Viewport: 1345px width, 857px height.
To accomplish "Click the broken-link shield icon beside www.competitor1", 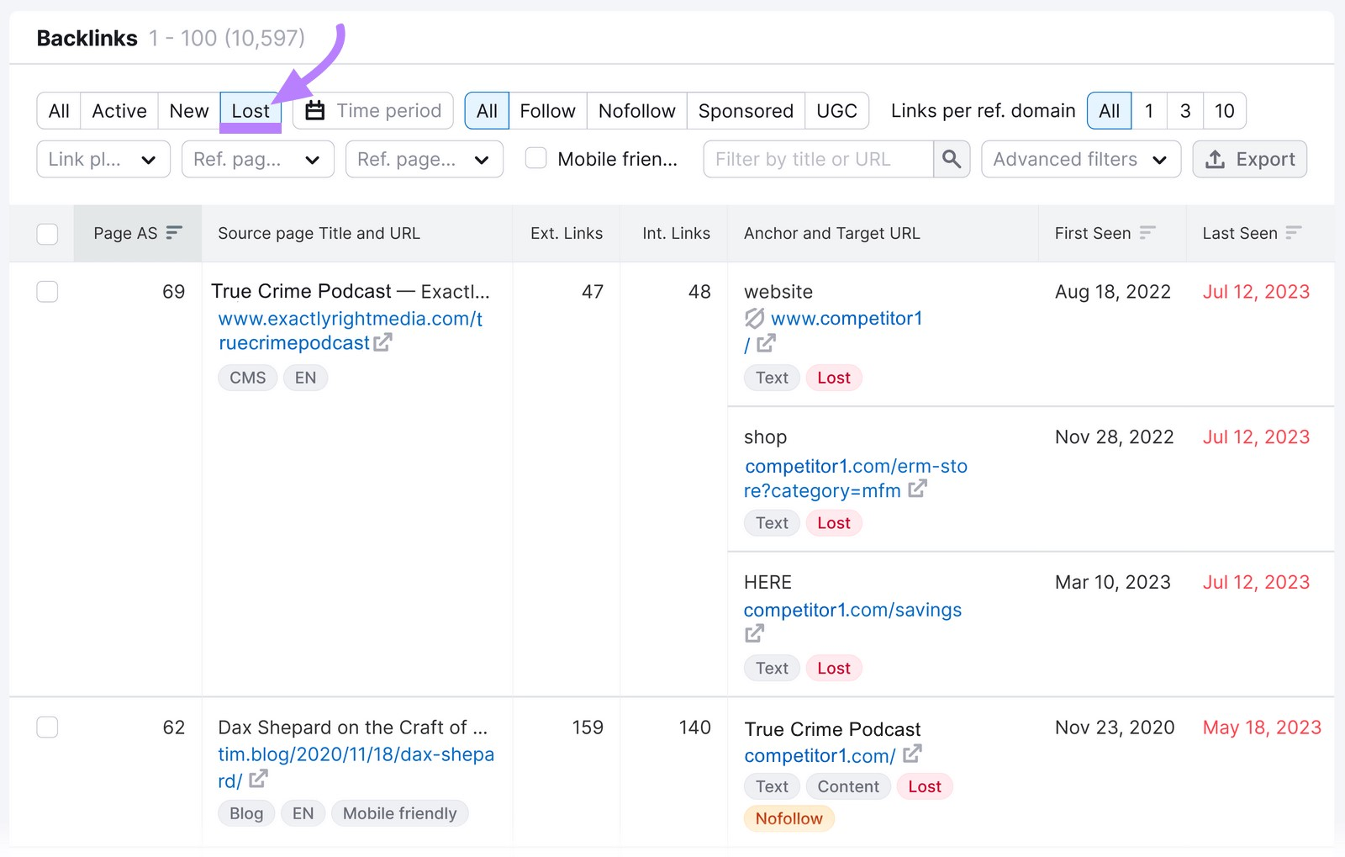I will click(x=754, y=319).
